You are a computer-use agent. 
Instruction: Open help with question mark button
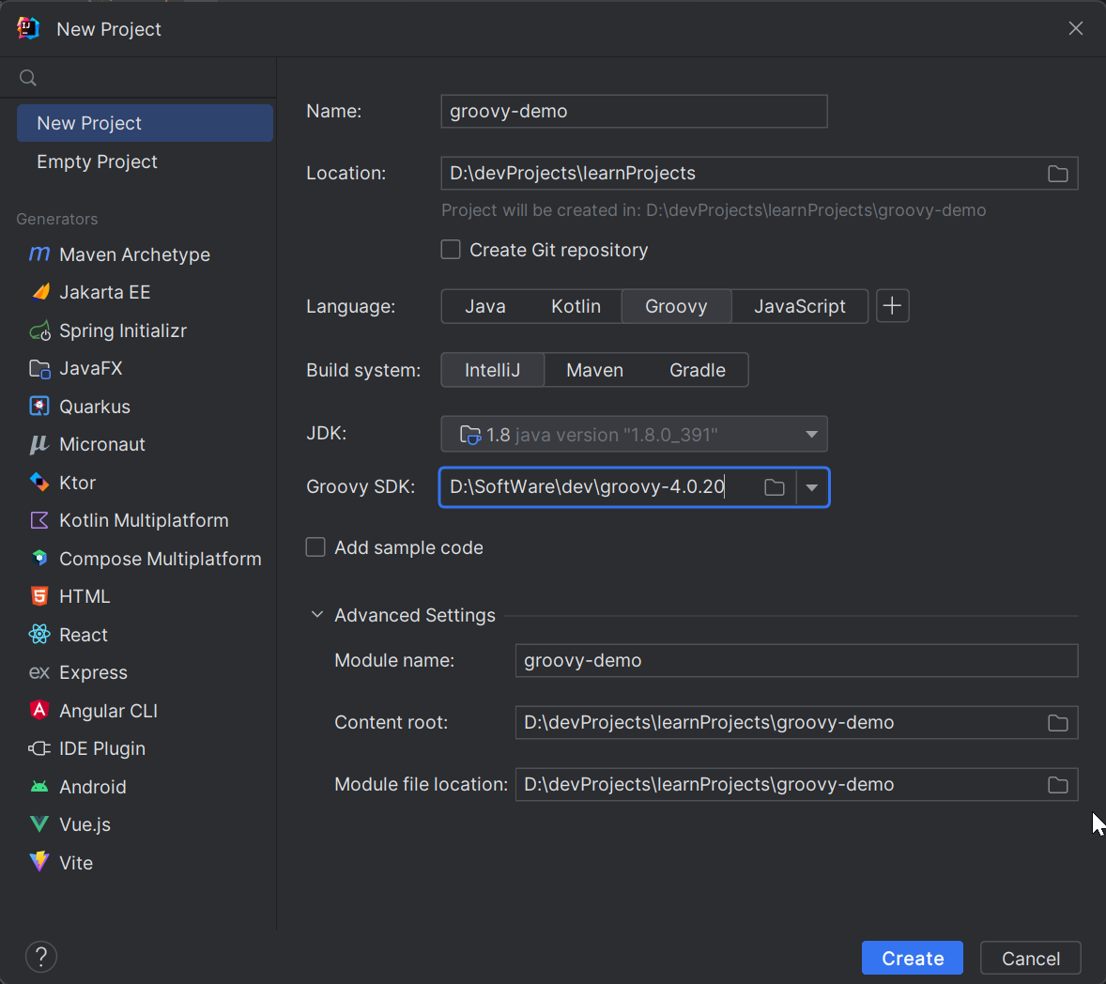(x=41, y=957)
